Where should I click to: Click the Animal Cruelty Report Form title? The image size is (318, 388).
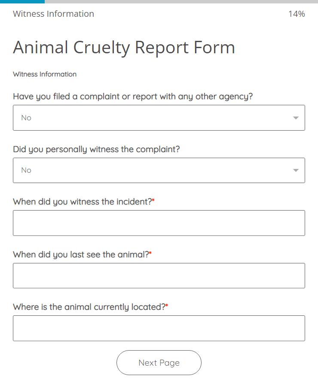pos(124,47)
